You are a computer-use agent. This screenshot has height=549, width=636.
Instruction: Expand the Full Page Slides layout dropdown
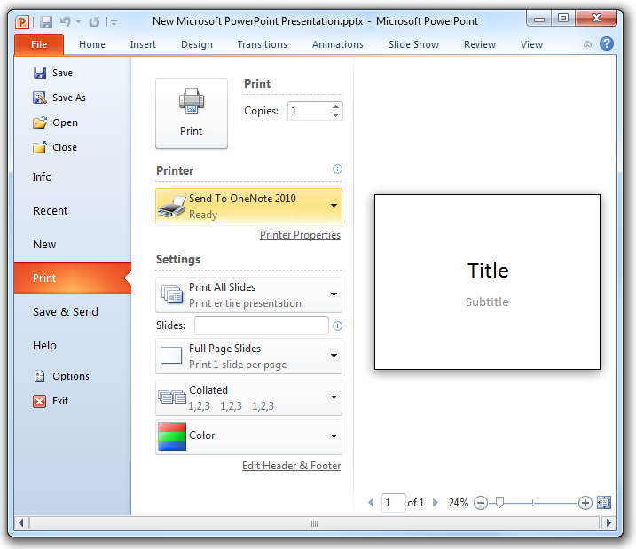(248, 356)
